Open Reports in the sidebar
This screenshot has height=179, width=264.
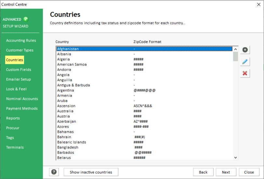13,118
